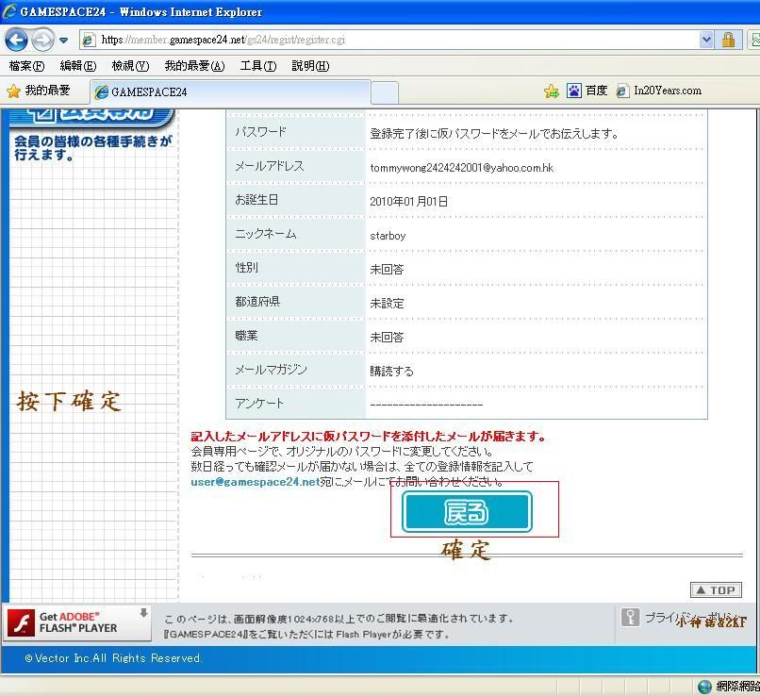
Task: Open the 檔案(F) menu
Action: [26, 66]
